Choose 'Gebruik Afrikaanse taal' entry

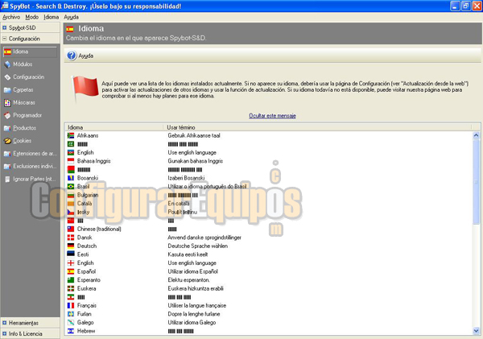[194, 135]
